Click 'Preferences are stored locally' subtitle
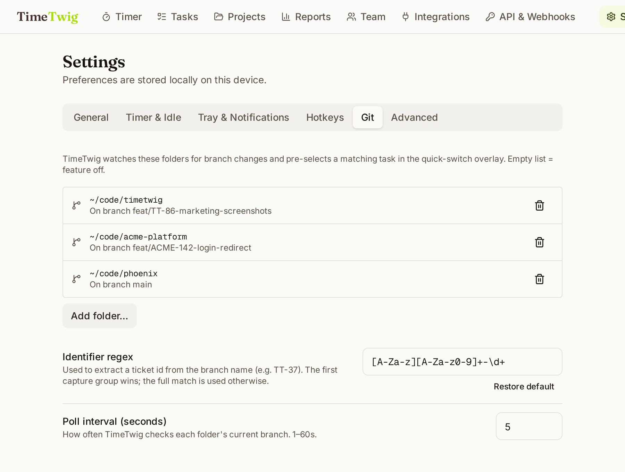The image size is (625, 472). [x=165, y=80]
